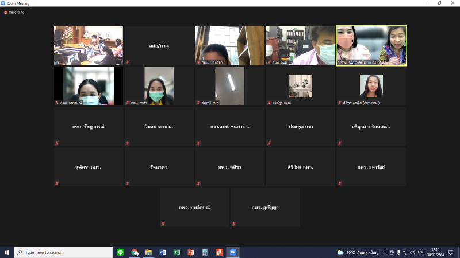Click muted mic icon on วิมลมาศ กคม. tile
460x258 pixels.
coord(128,143)
